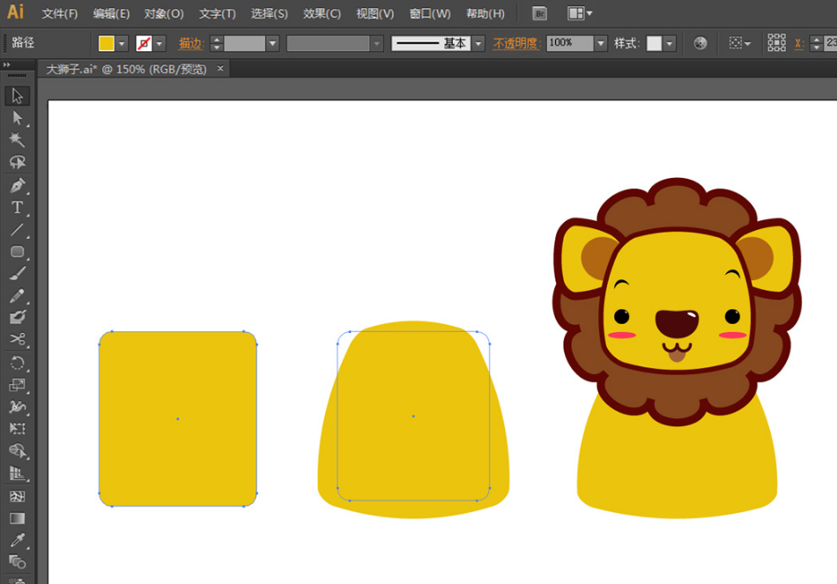
Task: Close the 大狮子.ai document tab
Action: (x=220, y=69)
